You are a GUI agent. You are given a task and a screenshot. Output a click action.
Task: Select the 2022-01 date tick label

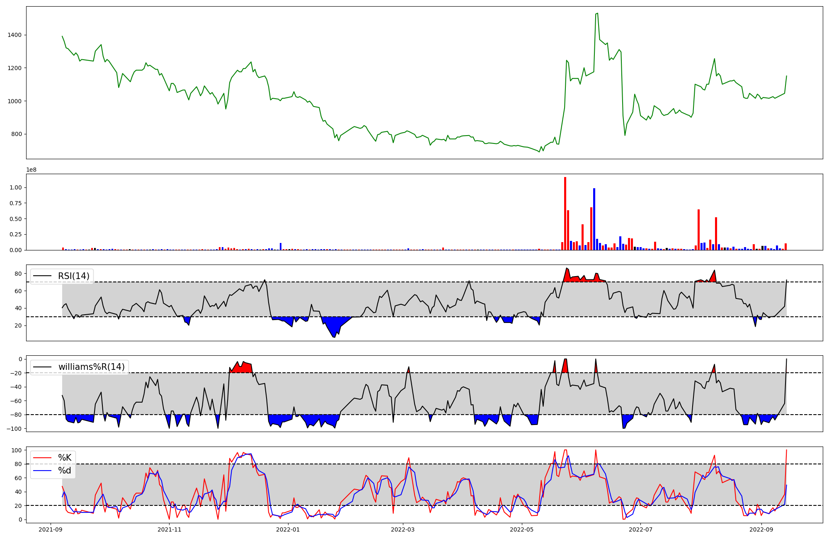[288, 529]
